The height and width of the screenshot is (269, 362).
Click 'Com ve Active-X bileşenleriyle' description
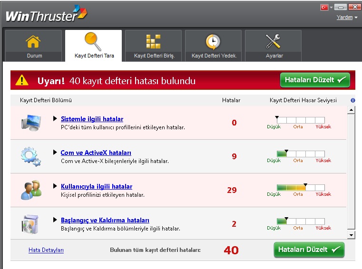(x=115, y=161)
